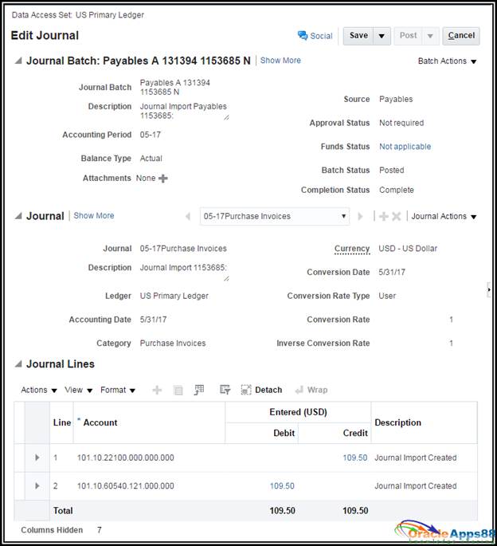This screenshot has width=497, height=546.
Task: Add an attachment with the plus icon
Action: 163,179
